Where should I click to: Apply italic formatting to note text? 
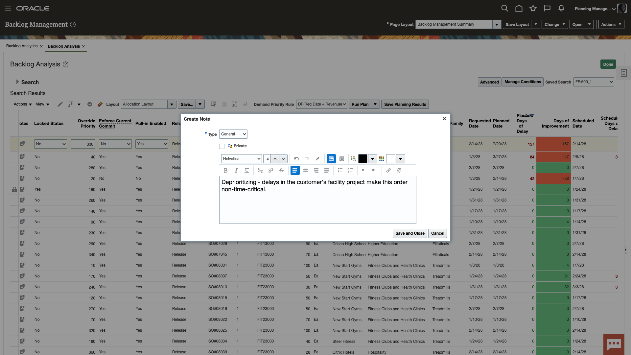pyautogui.click(x=236, y=170)
